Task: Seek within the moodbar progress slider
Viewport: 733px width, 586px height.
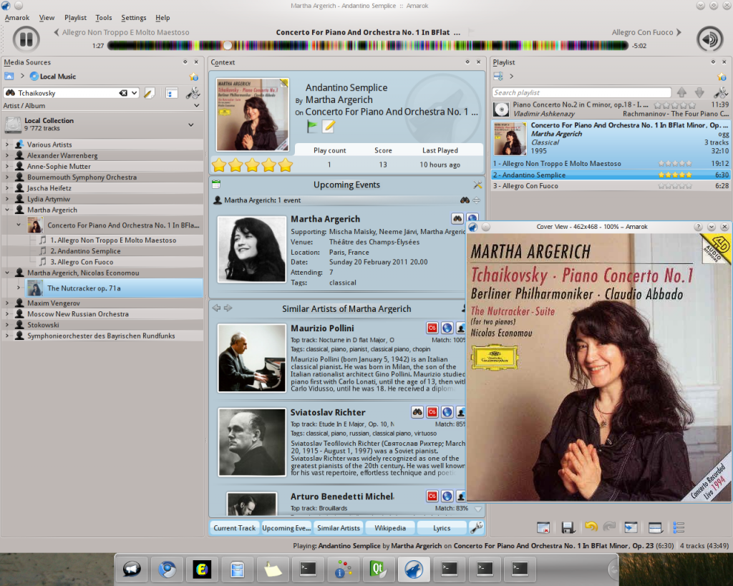Action: coord(368,45)
